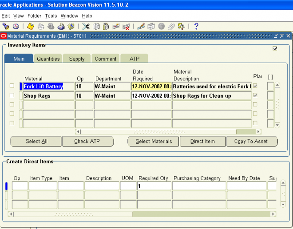The height and width of the screenshot is (229, 293).
Task: Open the Edit Field pencil icon
Action: point(141,26)
